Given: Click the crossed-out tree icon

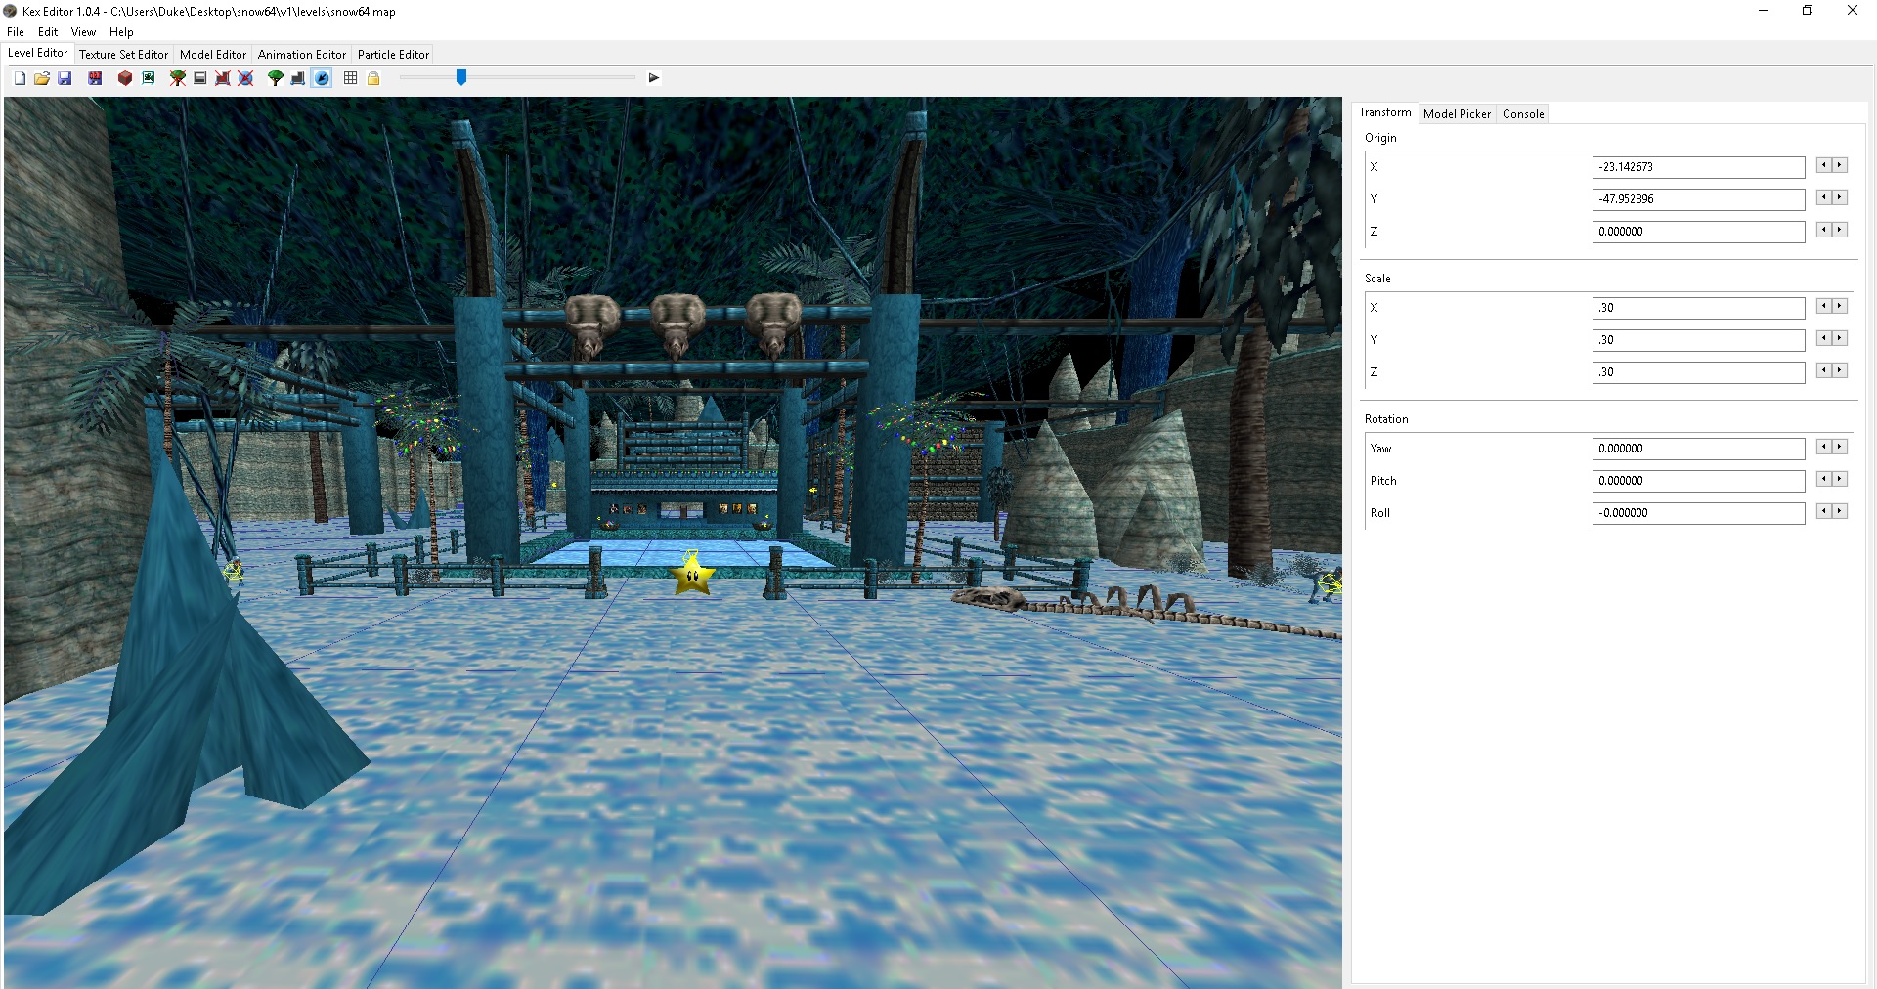Looking at the screenshot, I should (x=178, y=78).
